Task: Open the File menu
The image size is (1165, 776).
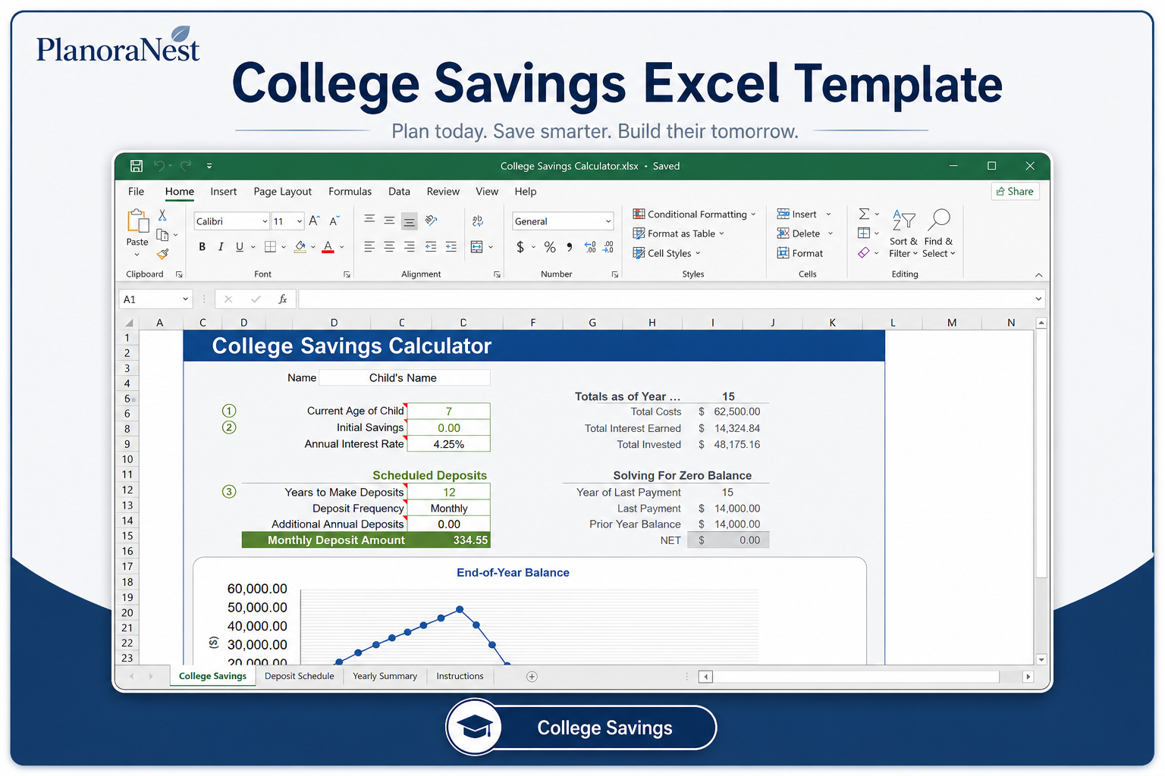Action: pos(137,192)
